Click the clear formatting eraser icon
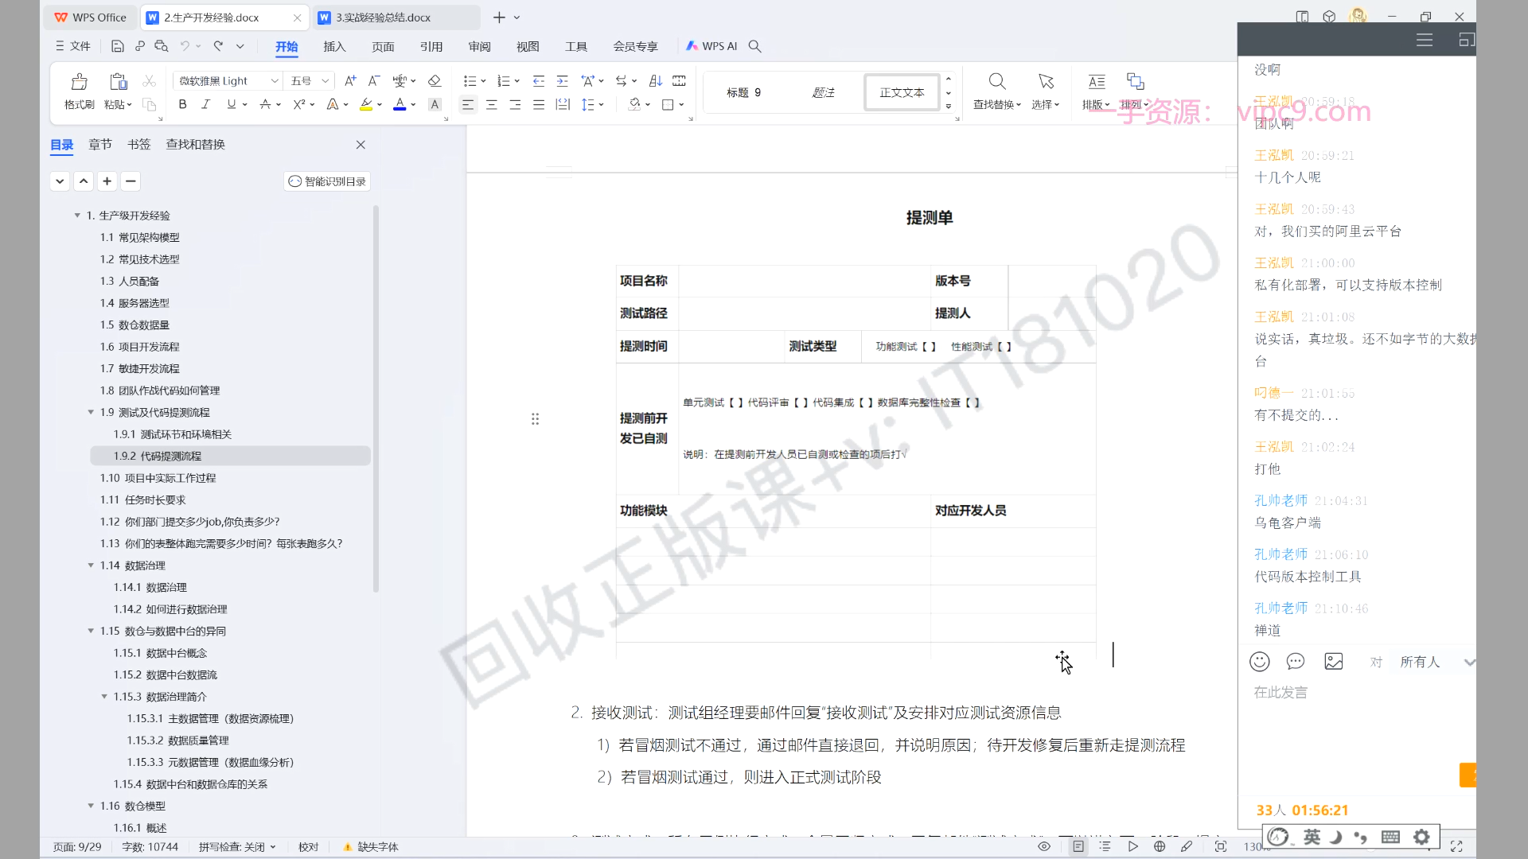This screenshot has width=1528, height=859. tap(435, 81)
